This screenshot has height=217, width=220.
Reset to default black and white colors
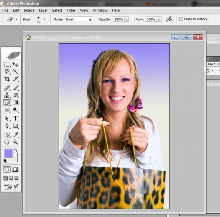(5, 161)
